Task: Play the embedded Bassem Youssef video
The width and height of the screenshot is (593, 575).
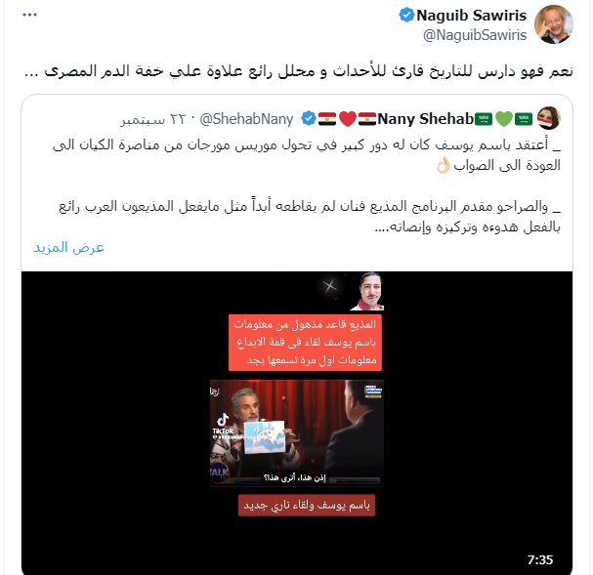Action: (x=297, y=432)
